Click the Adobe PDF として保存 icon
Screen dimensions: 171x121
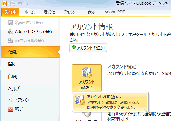pos(11,32)
